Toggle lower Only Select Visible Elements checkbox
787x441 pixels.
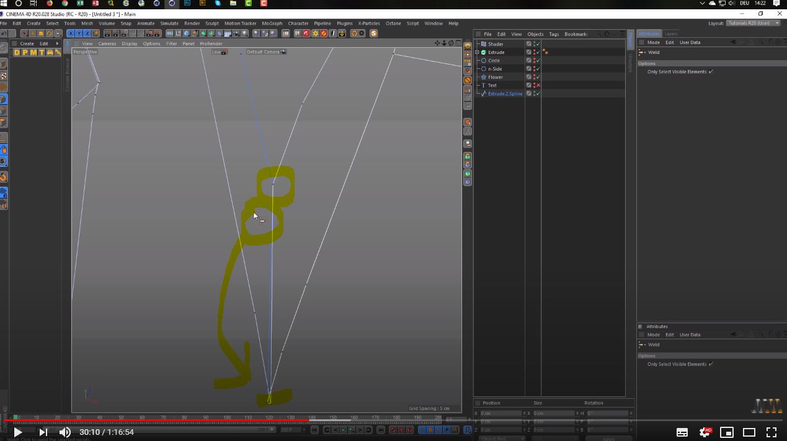pos(711,364)
